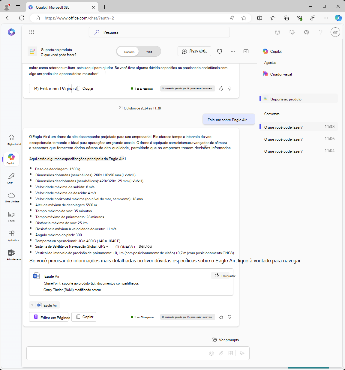345x370 pixels.
Task: Go to Página Inicial in sidebar
Action: [12, 140]
